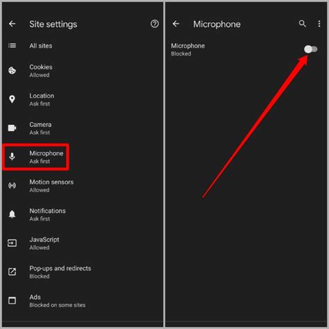Open Notifications setting

coord(83,214)
